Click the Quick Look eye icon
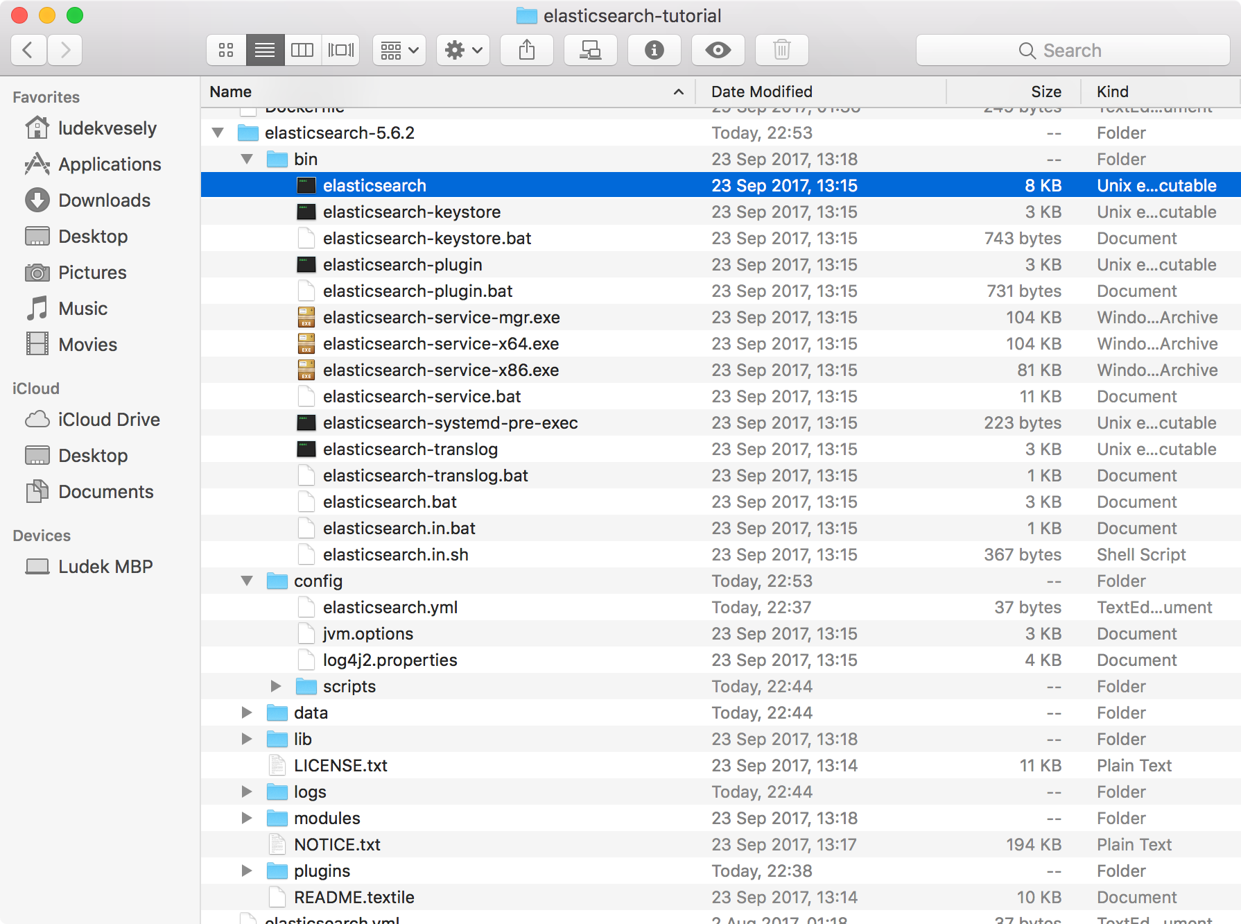 click(718, 50)
